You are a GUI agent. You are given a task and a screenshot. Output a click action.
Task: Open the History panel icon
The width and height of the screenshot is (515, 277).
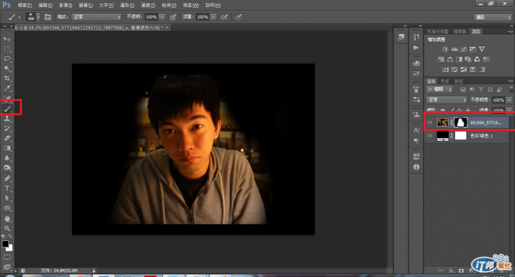(x=416, y=37)
